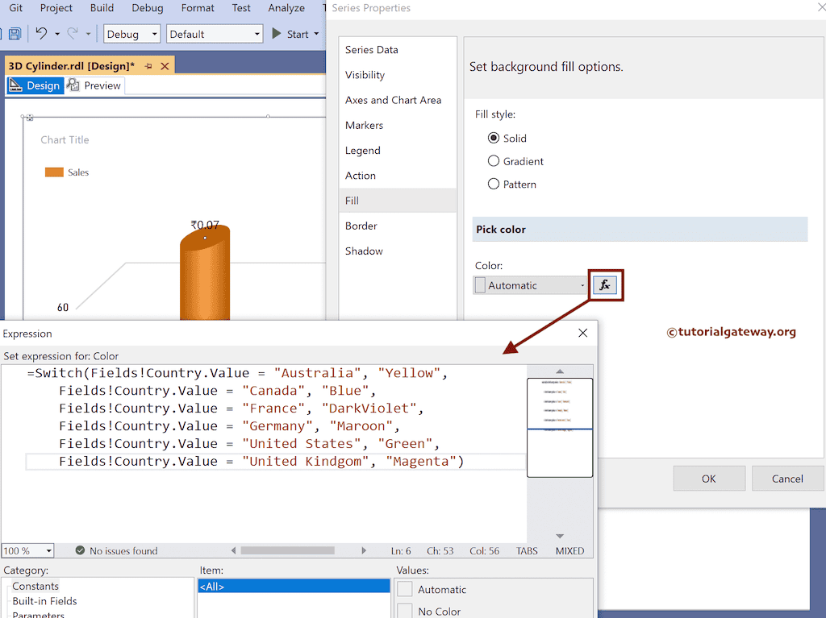Image resolution: width=826 pixels, height=618 pixels.
Task: Close the Expression dialog with X
Action: tap(583, 333)
